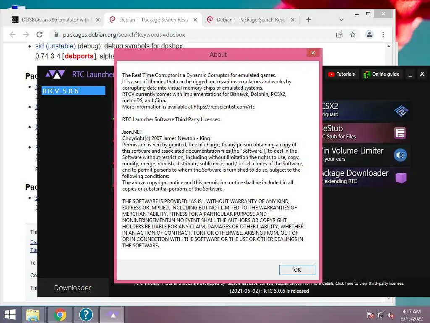Go forward in Chrome
Viewport: 430px width, 323px height.
(x=26, y=34)
